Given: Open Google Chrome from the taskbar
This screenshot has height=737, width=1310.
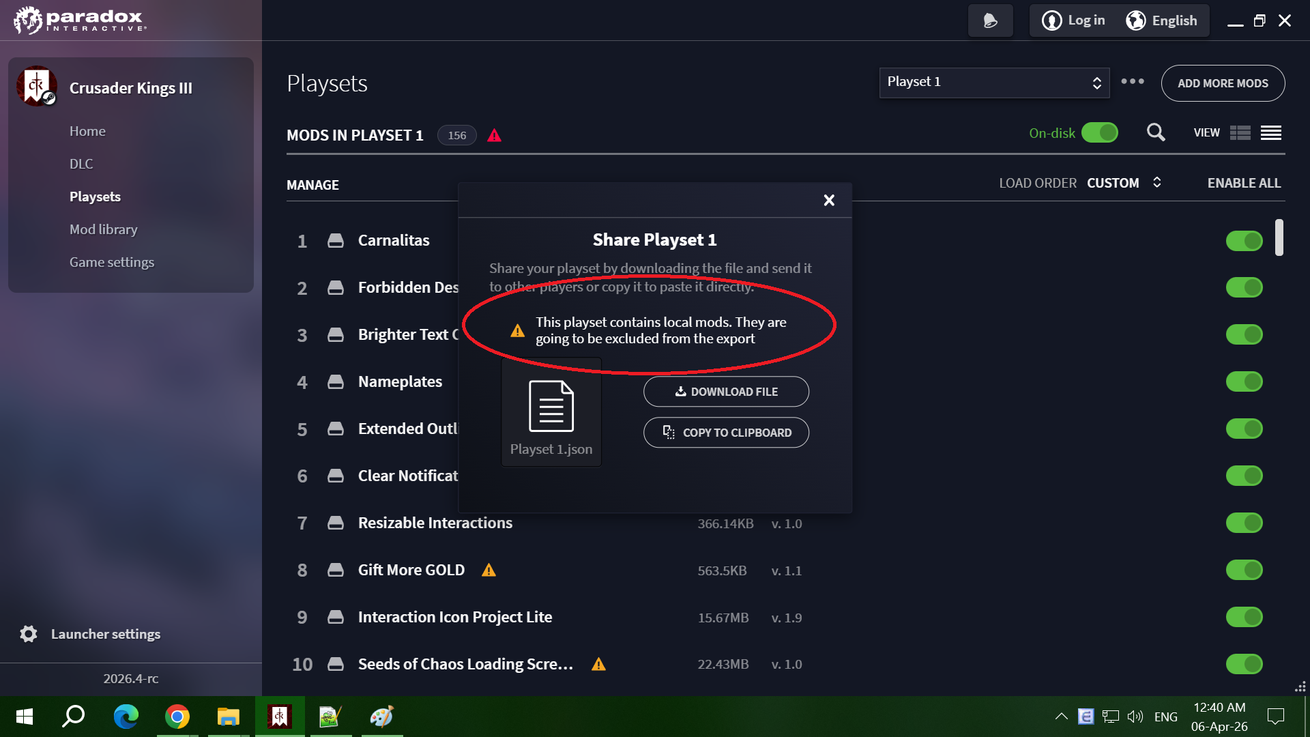Looking at the screenshot, I should pyautogui.click(x=177, y=717).
